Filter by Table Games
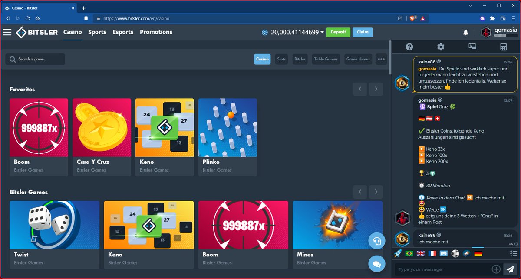 pos(326,59)
